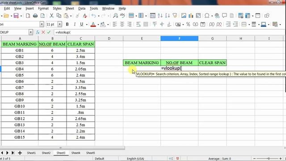
Task: Open the background color dropdown arrow
Action: point(108,25)
